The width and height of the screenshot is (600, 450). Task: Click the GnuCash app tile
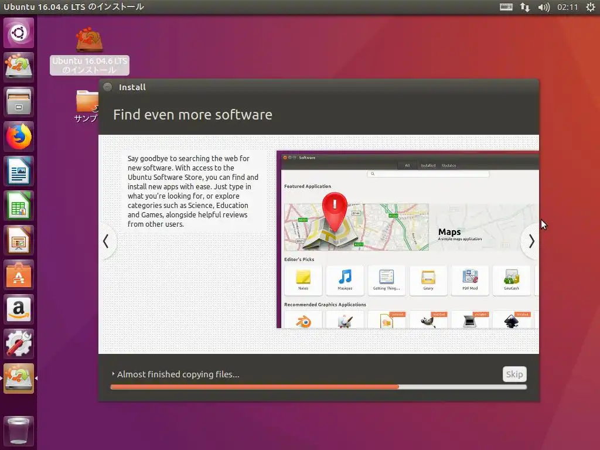pos(512,281)
